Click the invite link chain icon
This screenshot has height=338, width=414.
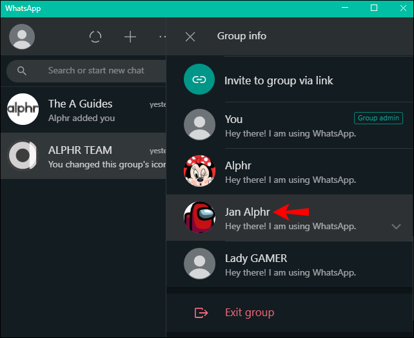[x=199, y=79]
